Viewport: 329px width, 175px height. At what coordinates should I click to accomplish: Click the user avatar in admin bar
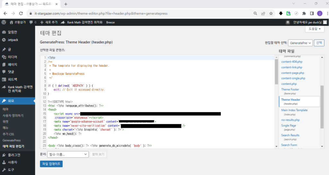(x=325, y=22)
